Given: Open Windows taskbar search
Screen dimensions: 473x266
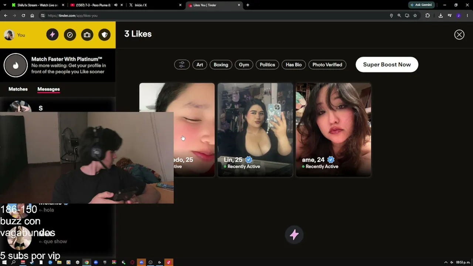Looking at the screenshot, I should [x=13, y=262].
